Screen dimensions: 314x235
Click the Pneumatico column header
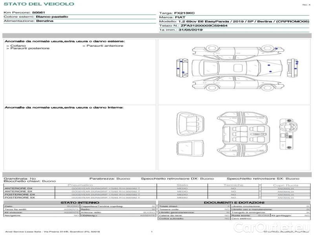[x=80, y=185]
